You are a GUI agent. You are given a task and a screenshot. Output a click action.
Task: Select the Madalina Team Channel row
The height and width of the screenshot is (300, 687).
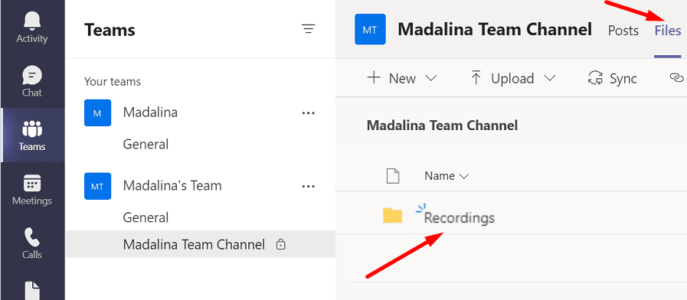point(200,244)
